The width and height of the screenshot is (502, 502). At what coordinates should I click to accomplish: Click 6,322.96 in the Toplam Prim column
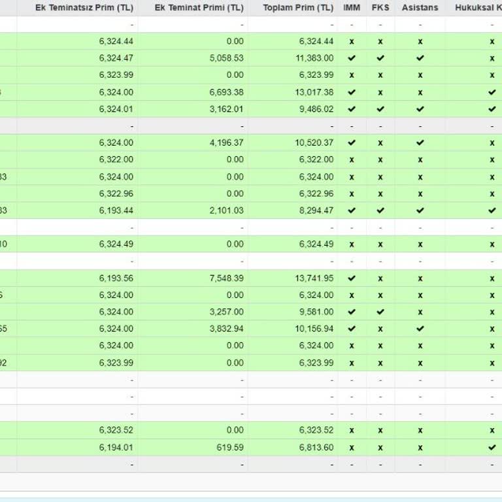[316, 193]
